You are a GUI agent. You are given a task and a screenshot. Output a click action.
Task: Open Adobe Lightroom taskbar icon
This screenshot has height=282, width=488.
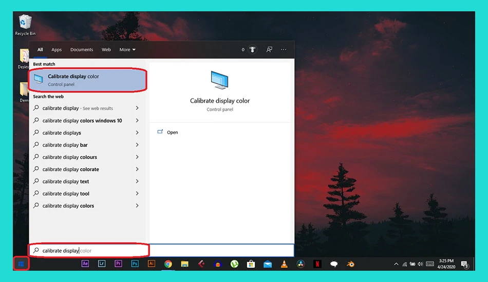coord(102,264)
